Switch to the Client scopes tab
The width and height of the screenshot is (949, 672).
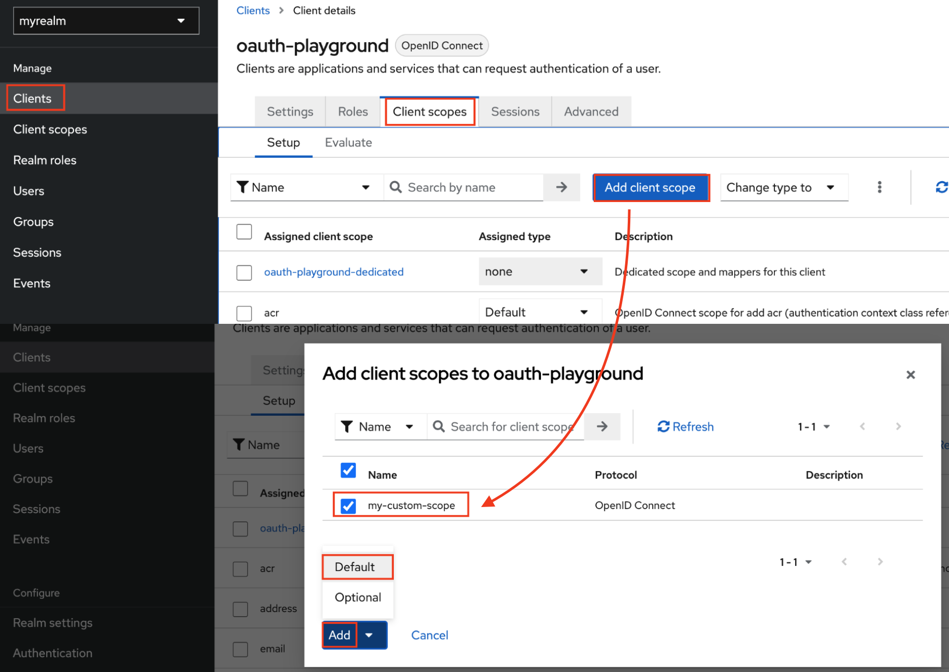430,112
